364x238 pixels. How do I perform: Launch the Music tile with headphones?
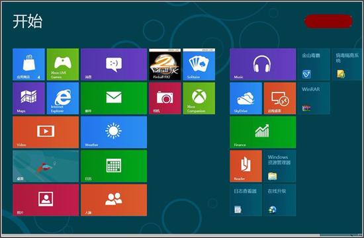[263, 64]
